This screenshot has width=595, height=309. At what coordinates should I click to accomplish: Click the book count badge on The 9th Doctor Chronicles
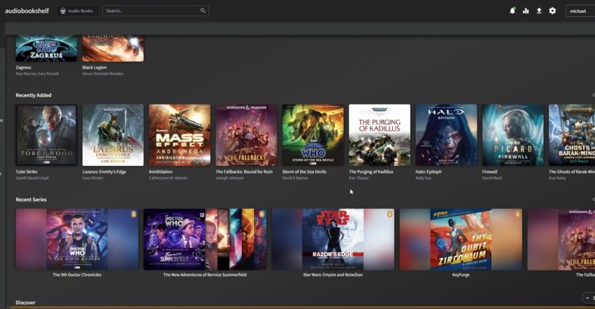(134, 214)
